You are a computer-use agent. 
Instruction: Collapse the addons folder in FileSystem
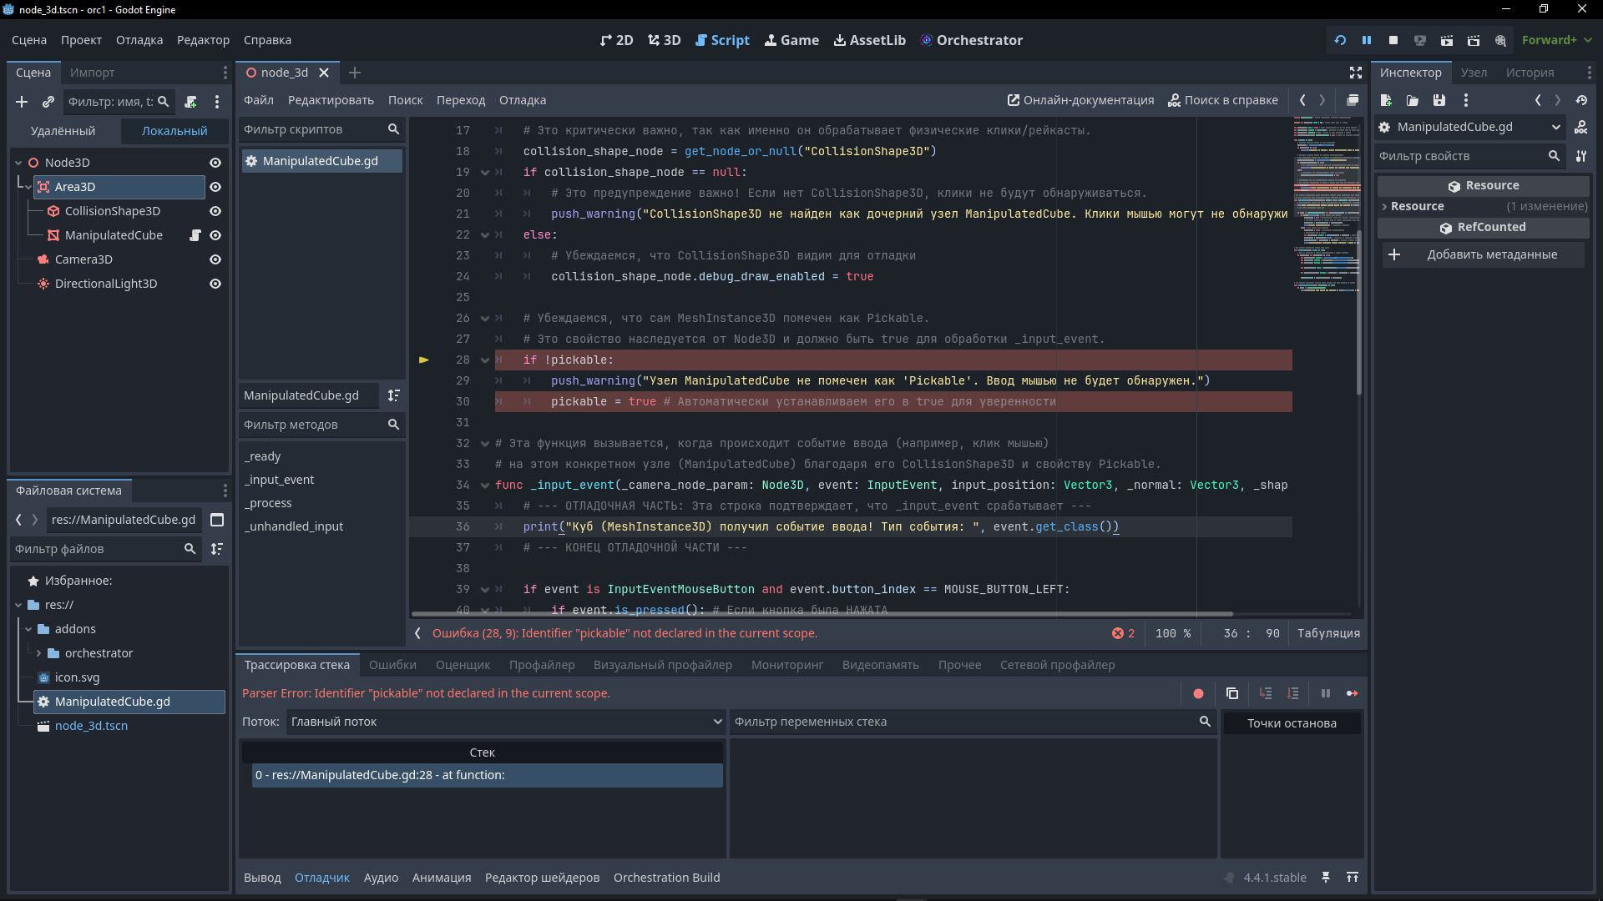click(x=28, y=629)
